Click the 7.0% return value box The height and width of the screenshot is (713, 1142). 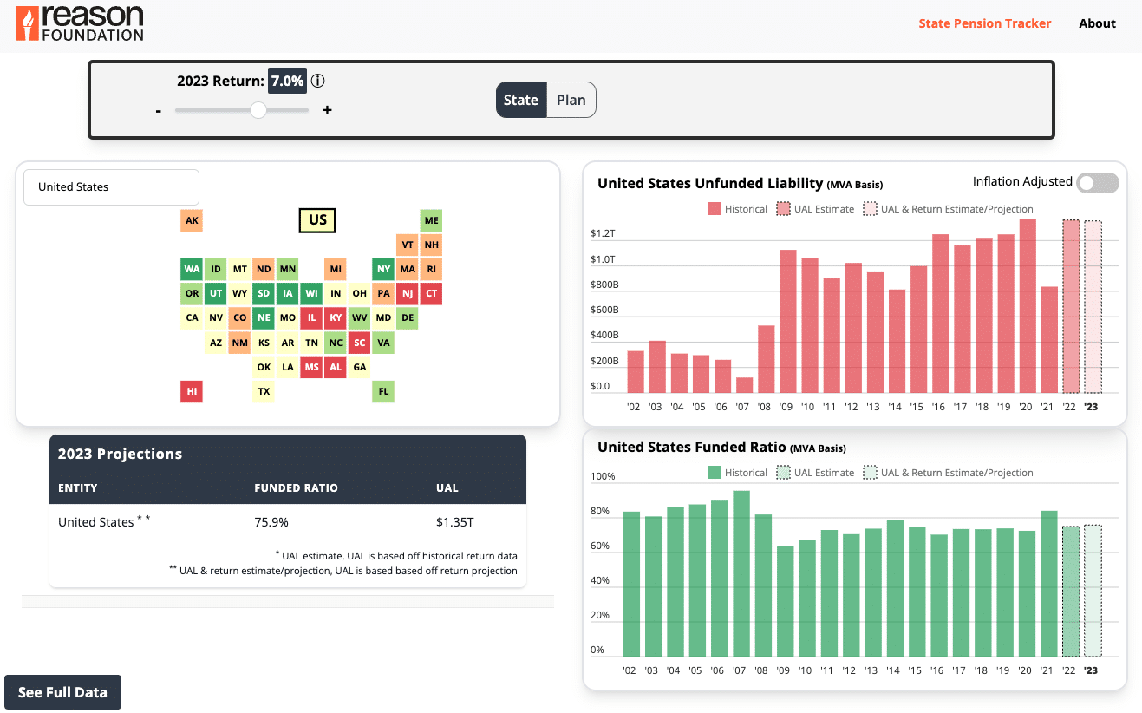click(287, 81)
